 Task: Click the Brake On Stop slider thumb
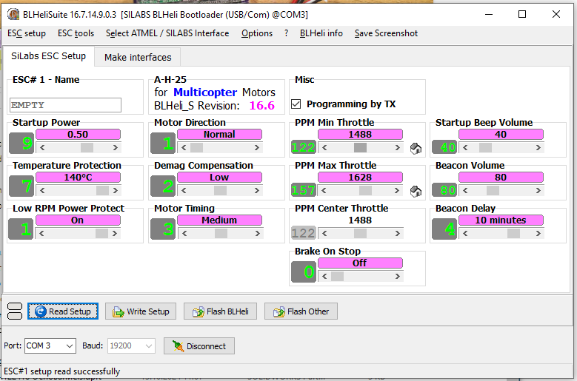click(x=338, y=276)
